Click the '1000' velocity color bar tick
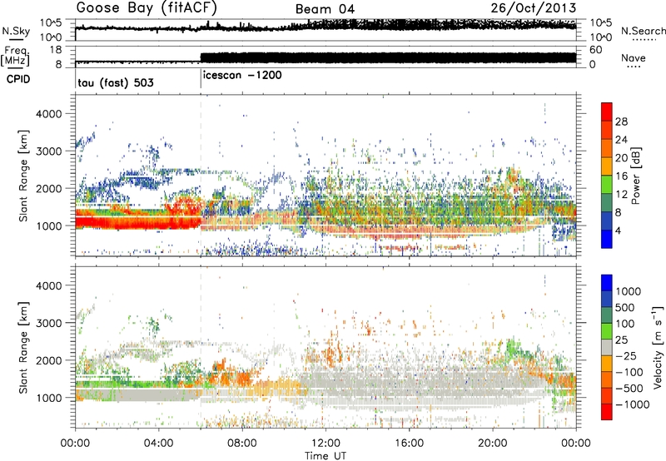 (x=629, y=291)
